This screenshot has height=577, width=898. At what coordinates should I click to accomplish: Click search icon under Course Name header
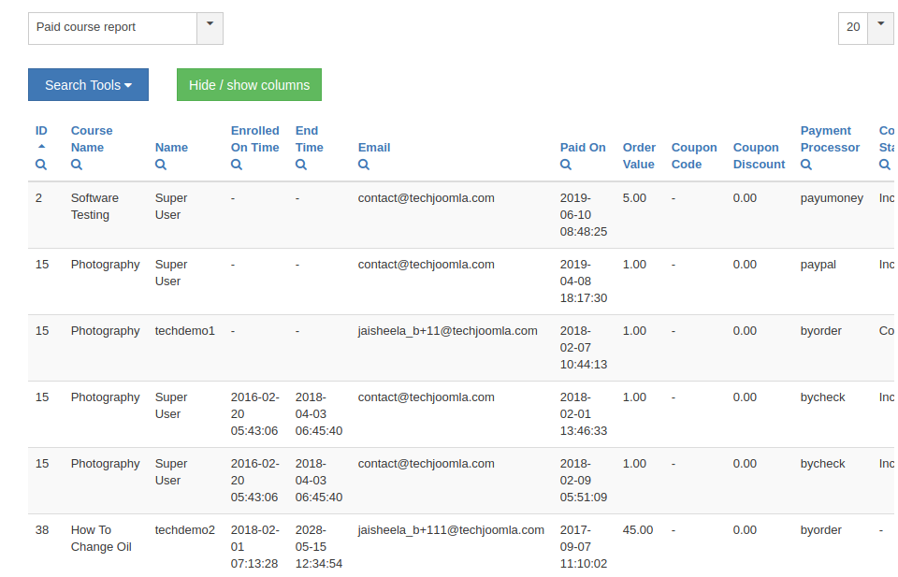[x=77, y=165]
